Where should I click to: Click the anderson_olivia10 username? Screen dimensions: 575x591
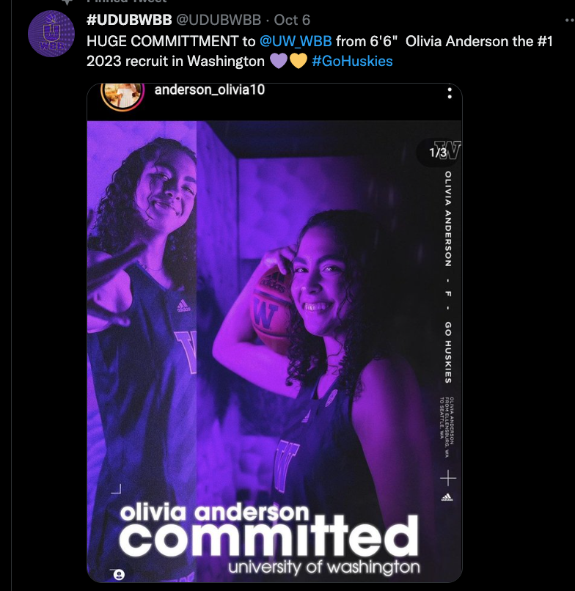210,89
